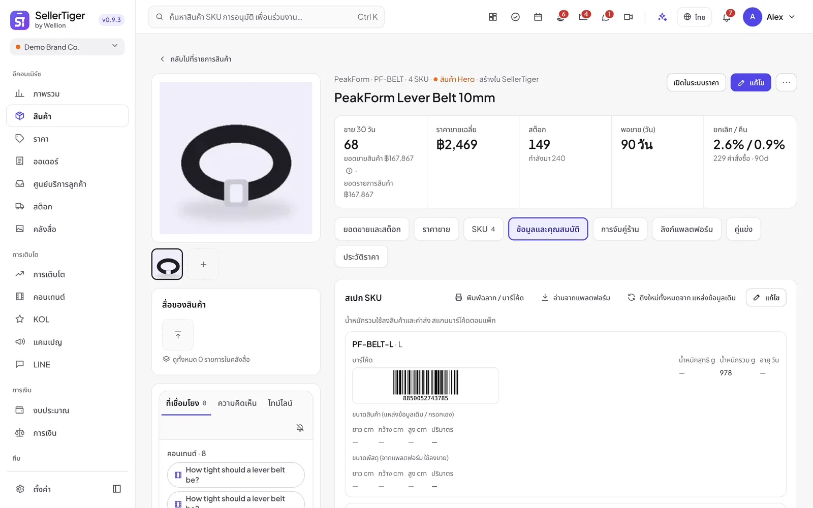Go back via กลับไปที่รายการสินค้า link

(x=196, y=59)
